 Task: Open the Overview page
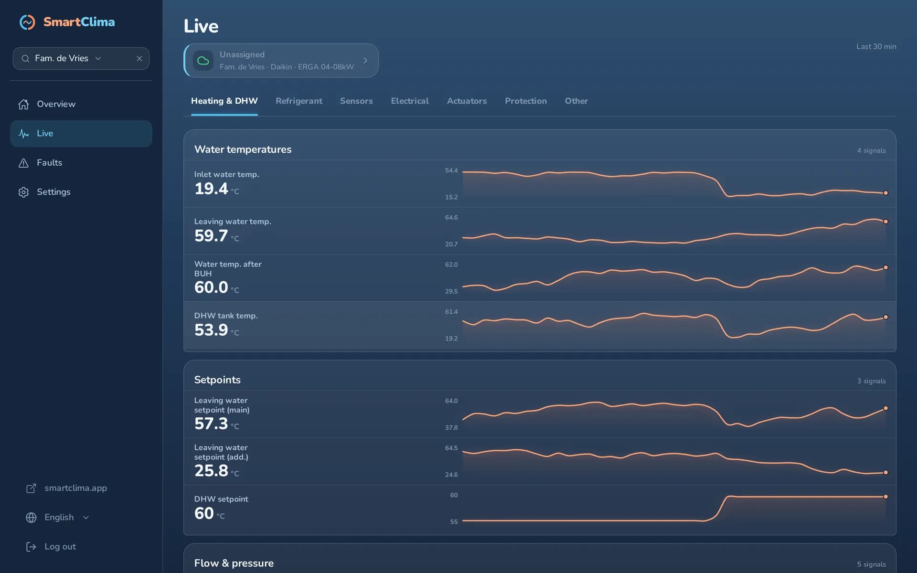coord(81,104)
